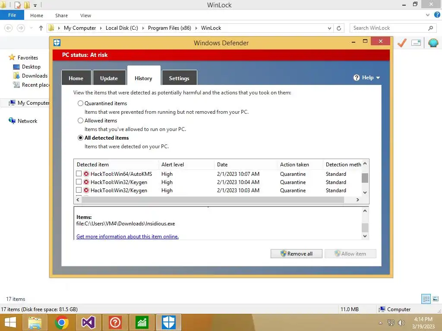Click the taskbar clock 4:14 PM
Screen dimensions: 442x331
[x=423, y=319]
